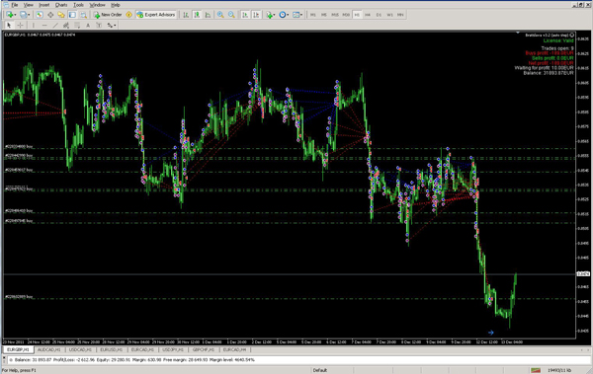The image size is (593, 374).
Task: Toggle the Navigator window icon
Action: coord(61,15)
